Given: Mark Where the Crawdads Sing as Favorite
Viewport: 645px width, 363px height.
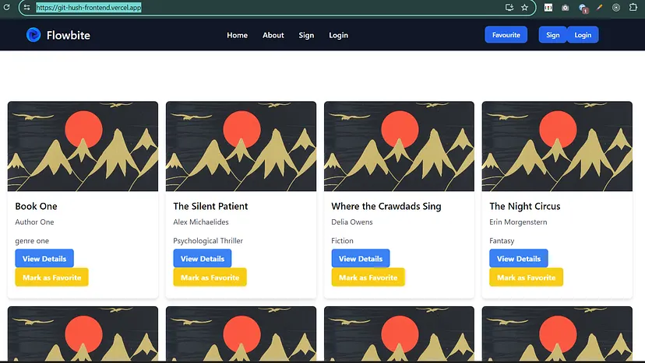Looking at the screenshot, I should pos(368,277).
